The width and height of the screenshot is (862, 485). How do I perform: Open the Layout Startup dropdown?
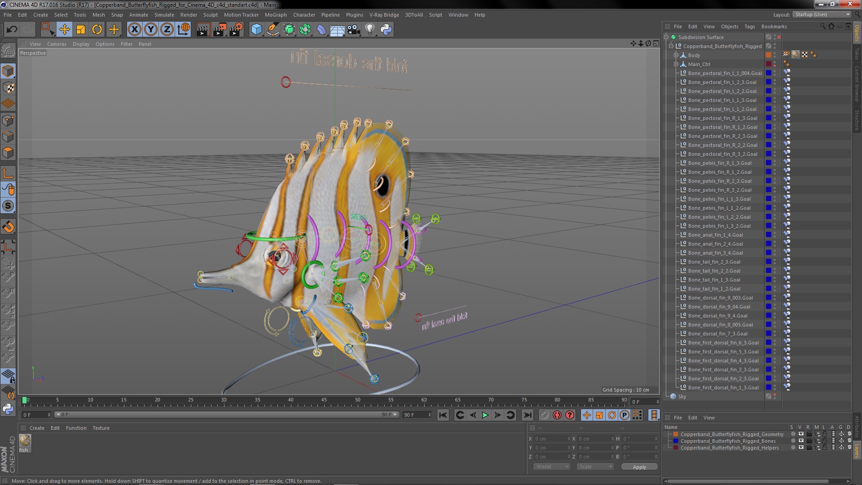click(822, 14)
